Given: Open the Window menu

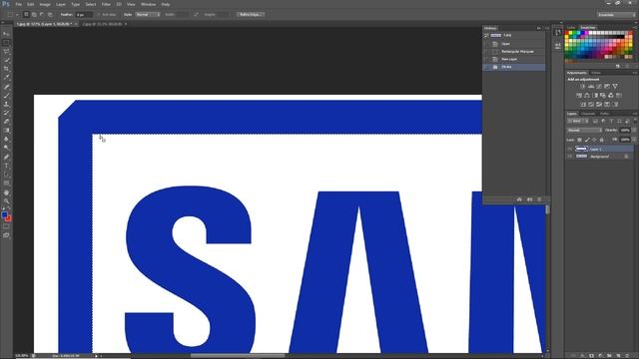Looking at the screenshot, I should tap(149, 4).
